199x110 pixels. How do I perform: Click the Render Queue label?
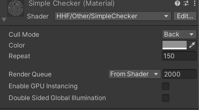coord(30,74)
